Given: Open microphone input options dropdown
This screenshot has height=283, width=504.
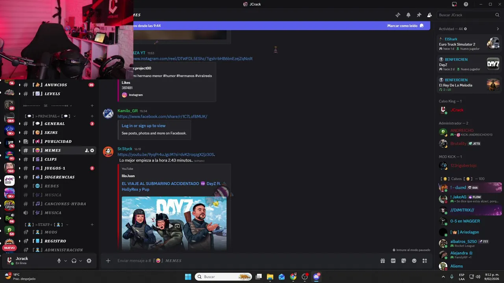Looking at the screenshot, I should pyautogui.click(x=65, y=261).
